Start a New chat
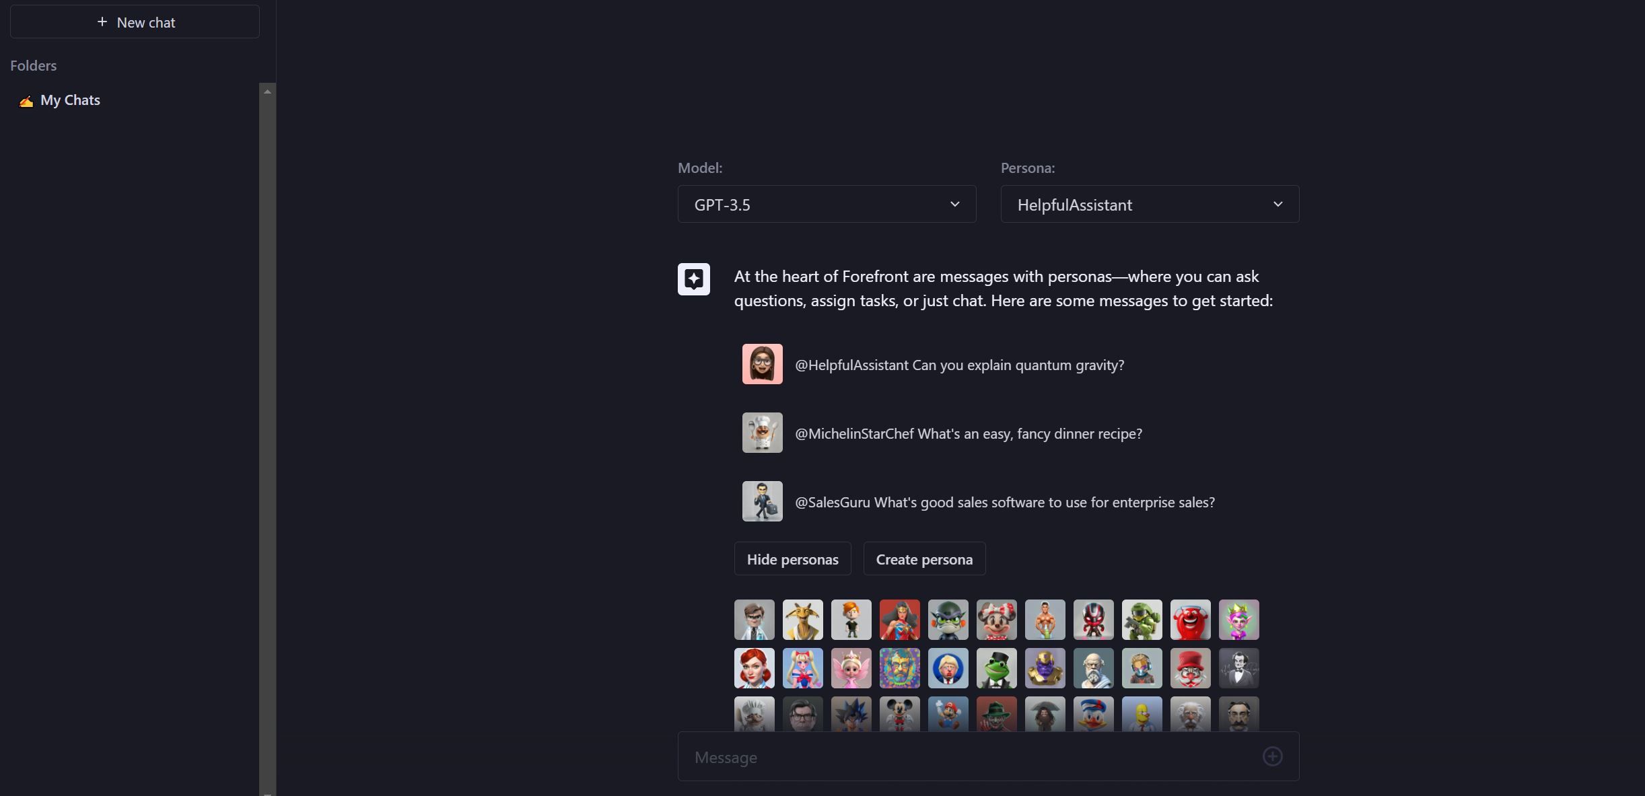 (x=135, y=22)
